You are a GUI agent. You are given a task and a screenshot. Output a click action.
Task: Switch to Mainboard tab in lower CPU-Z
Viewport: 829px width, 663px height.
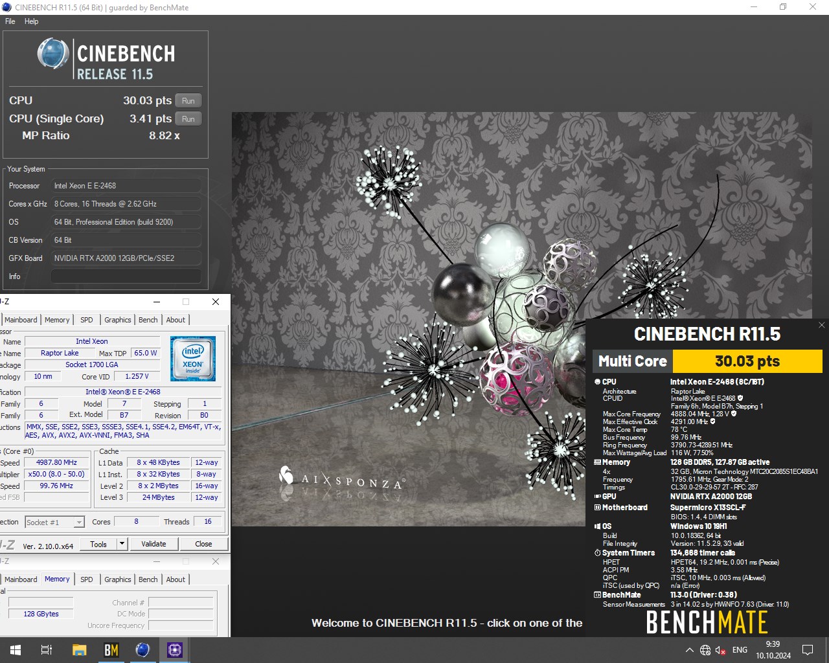coord(21,579)
